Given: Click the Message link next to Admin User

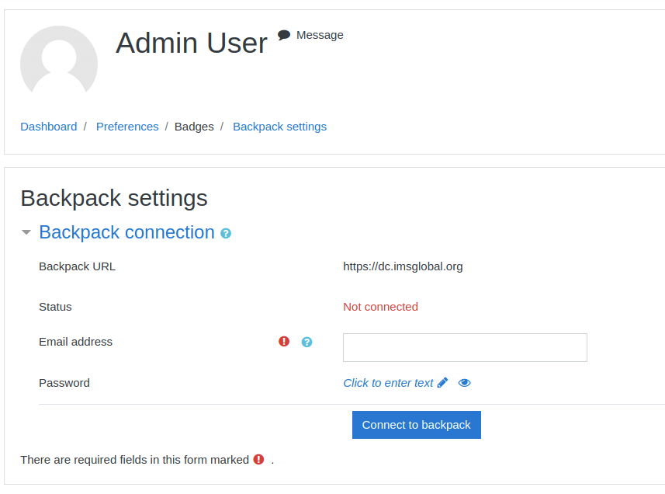Looking at the screenshot, I should coord(320,35).
